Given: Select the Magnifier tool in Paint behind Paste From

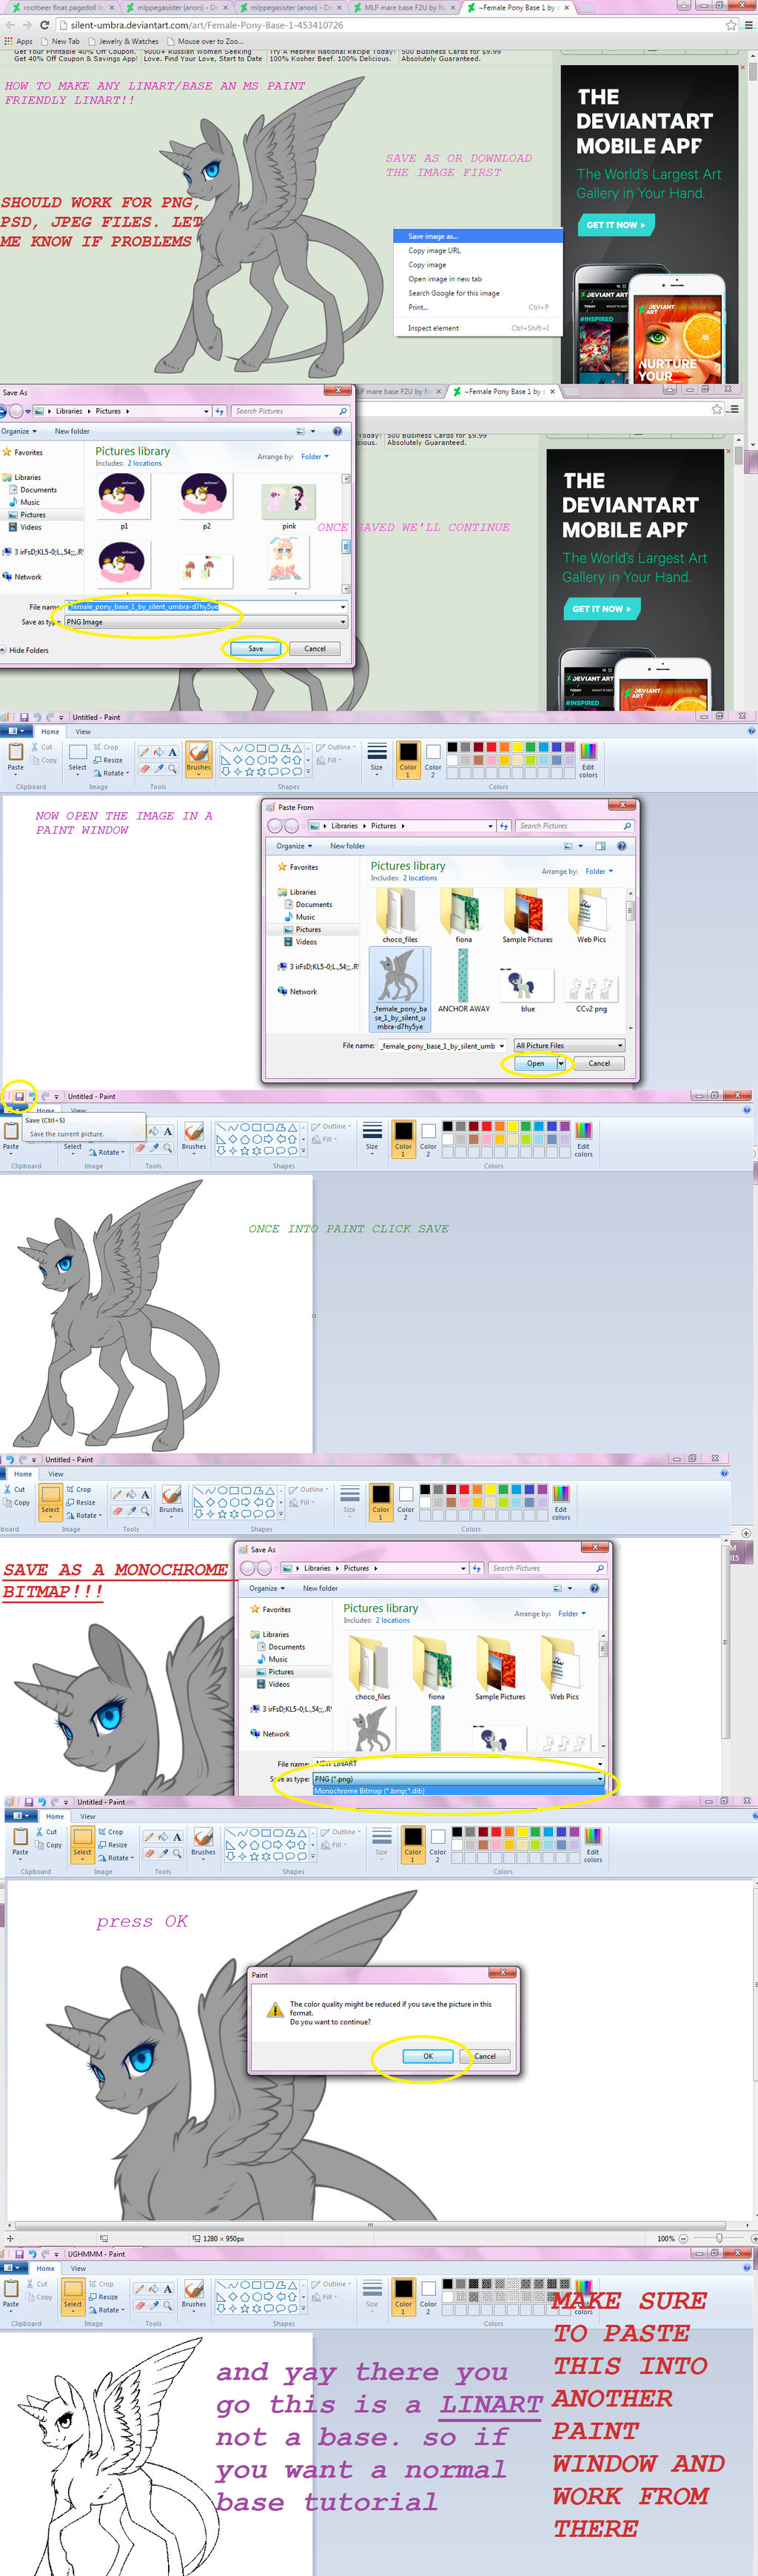Looking at the screenshot, I should 172,769.
